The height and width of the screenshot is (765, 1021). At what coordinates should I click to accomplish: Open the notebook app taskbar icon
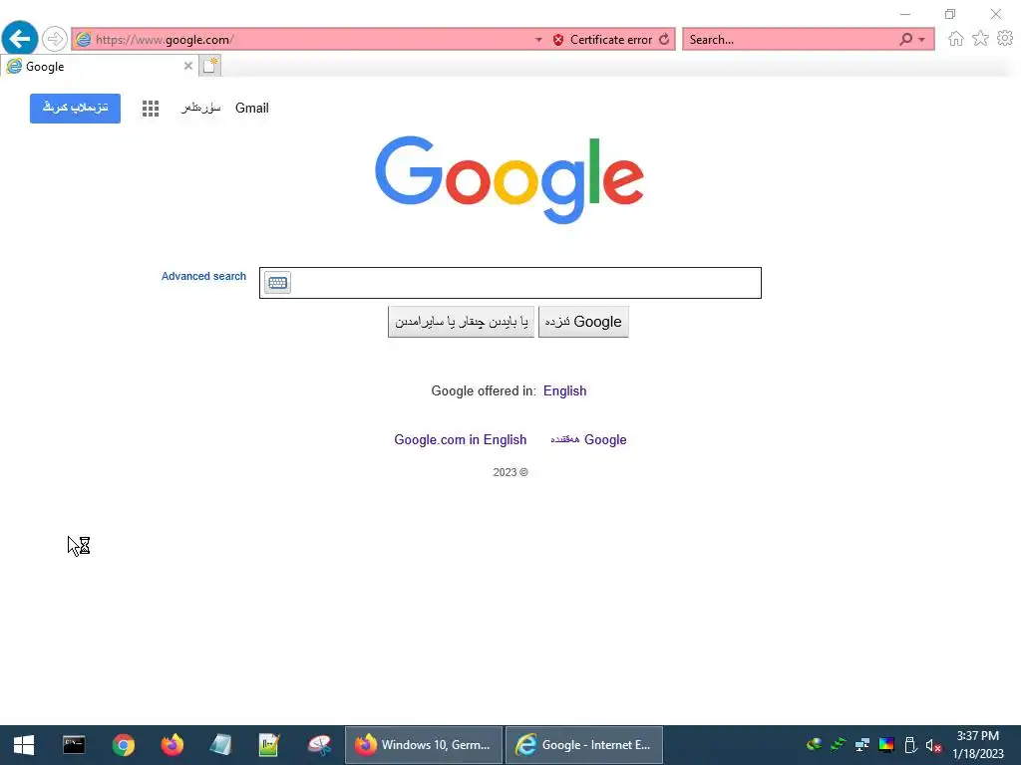(x=220, y=745)
